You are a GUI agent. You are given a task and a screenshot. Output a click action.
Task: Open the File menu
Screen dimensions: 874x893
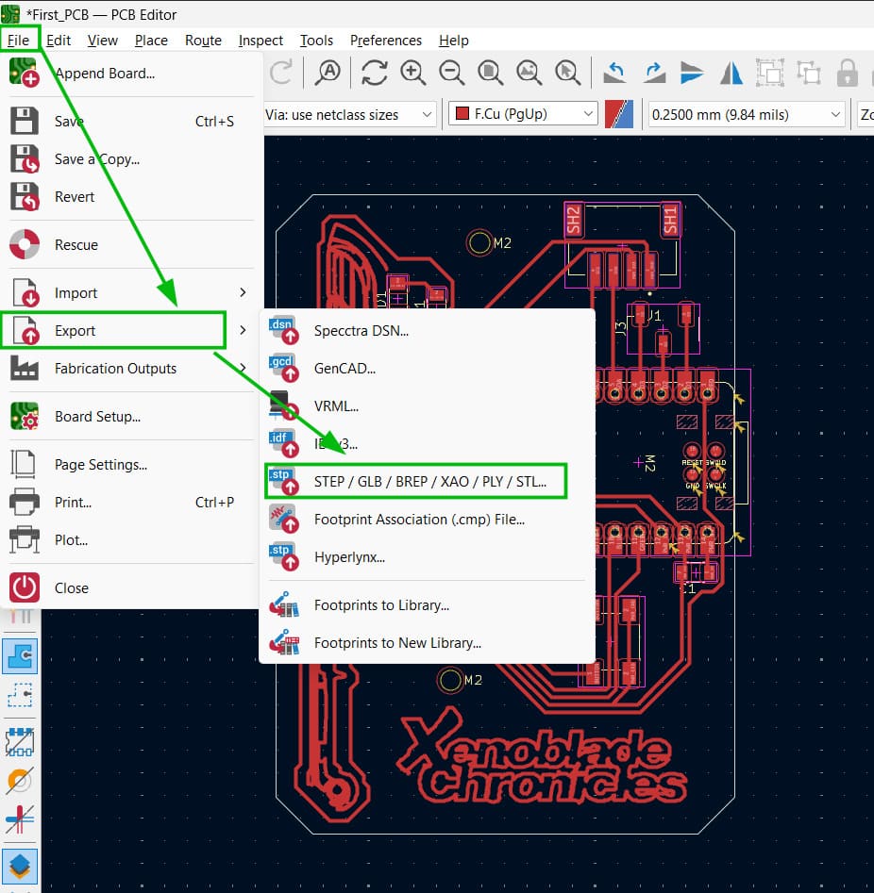coord(18,41)
